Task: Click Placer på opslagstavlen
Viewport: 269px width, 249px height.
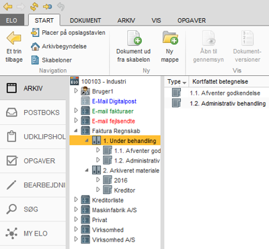Action: 68,33
